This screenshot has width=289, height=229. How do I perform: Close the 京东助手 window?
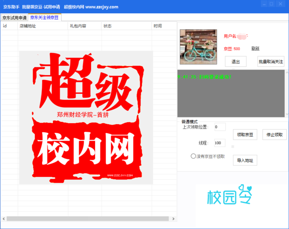click(281, 4)
